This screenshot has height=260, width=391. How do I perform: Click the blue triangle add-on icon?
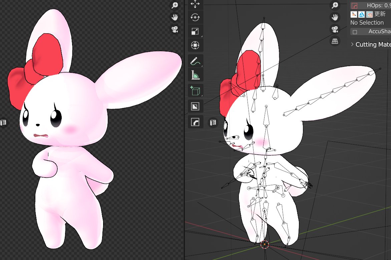coord(362,14)
